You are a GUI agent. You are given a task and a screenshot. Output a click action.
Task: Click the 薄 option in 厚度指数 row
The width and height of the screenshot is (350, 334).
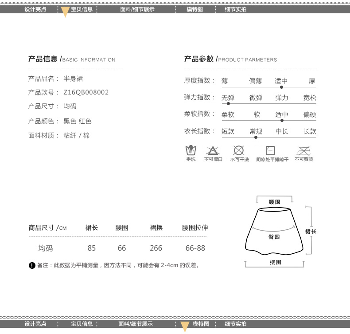point(225,81)
